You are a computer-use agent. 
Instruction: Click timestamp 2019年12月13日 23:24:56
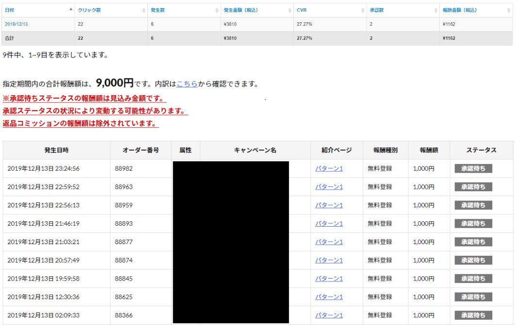pyautogui.click(x=44, y=168)
